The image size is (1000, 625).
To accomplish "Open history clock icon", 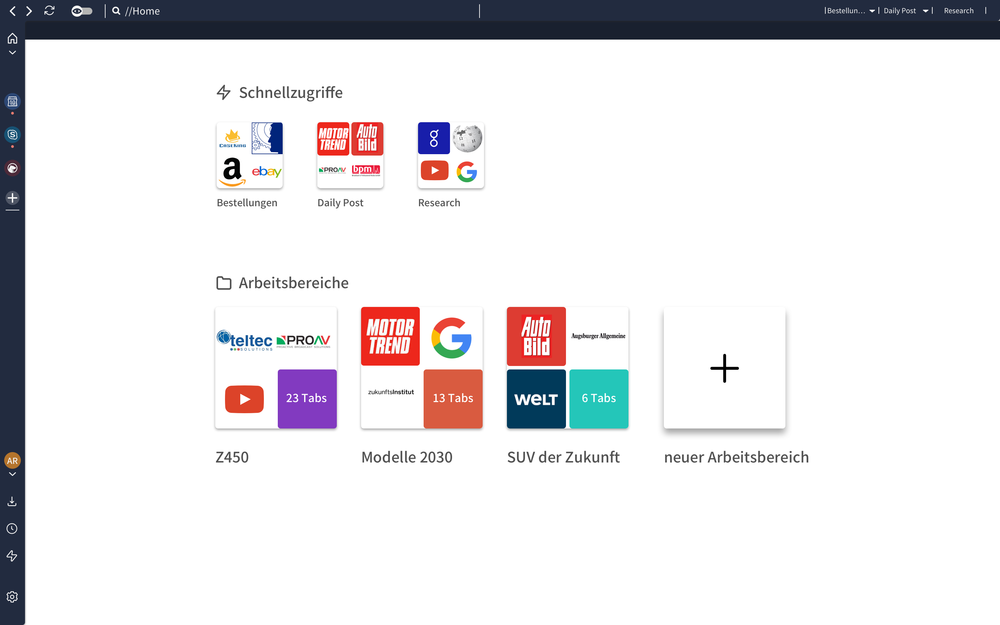I will coord(12,529).
